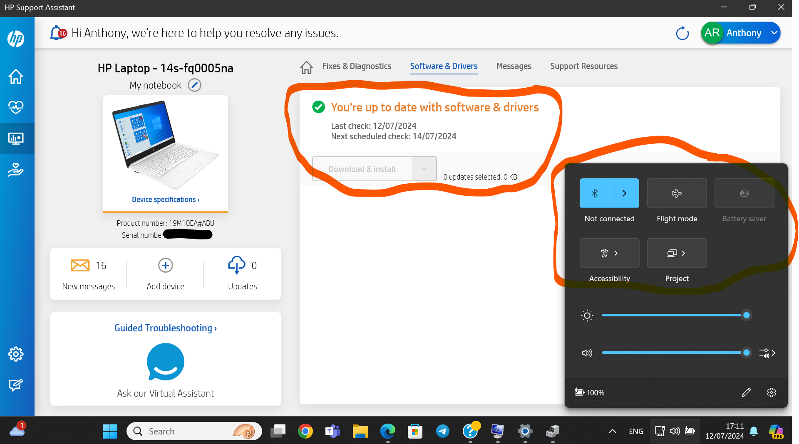Enable Battery saver mode
Viewport: 799px width, 444px height.
[x=744, y=193]
